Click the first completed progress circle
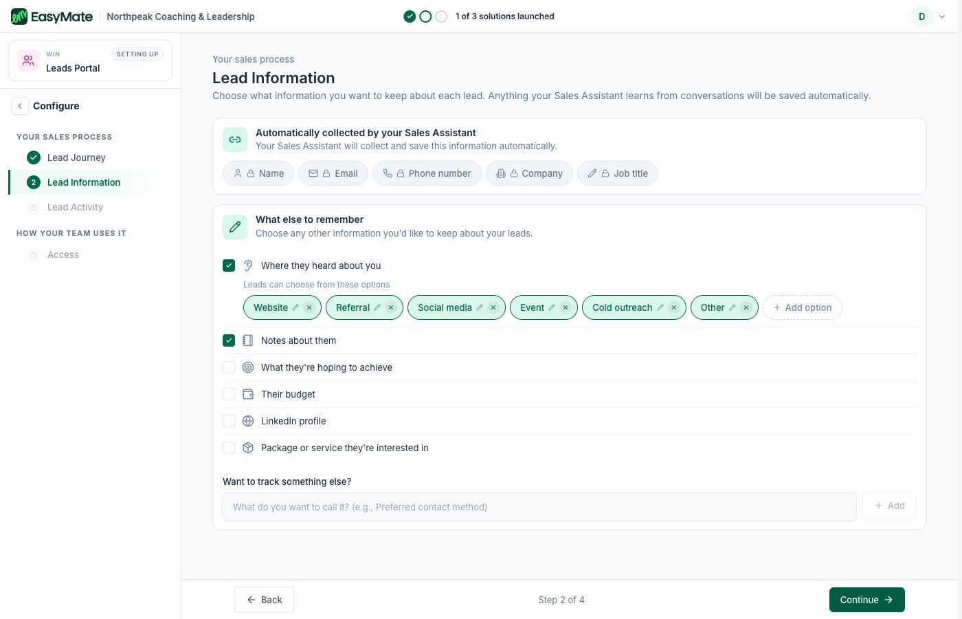962x619 pixels. (410, 17)
